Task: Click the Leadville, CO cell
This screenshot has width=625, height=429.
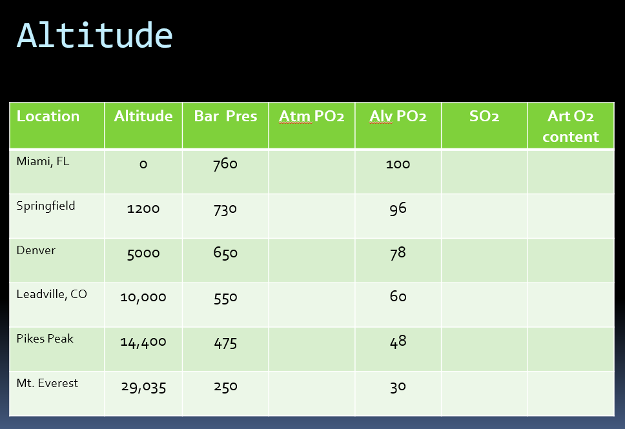Action: [x=52, y=295]
